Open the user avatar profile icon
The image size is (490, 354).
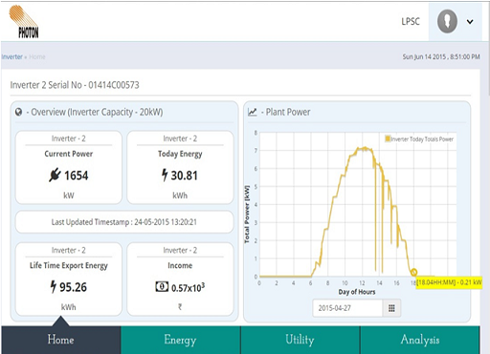click(x=447, y=21)
